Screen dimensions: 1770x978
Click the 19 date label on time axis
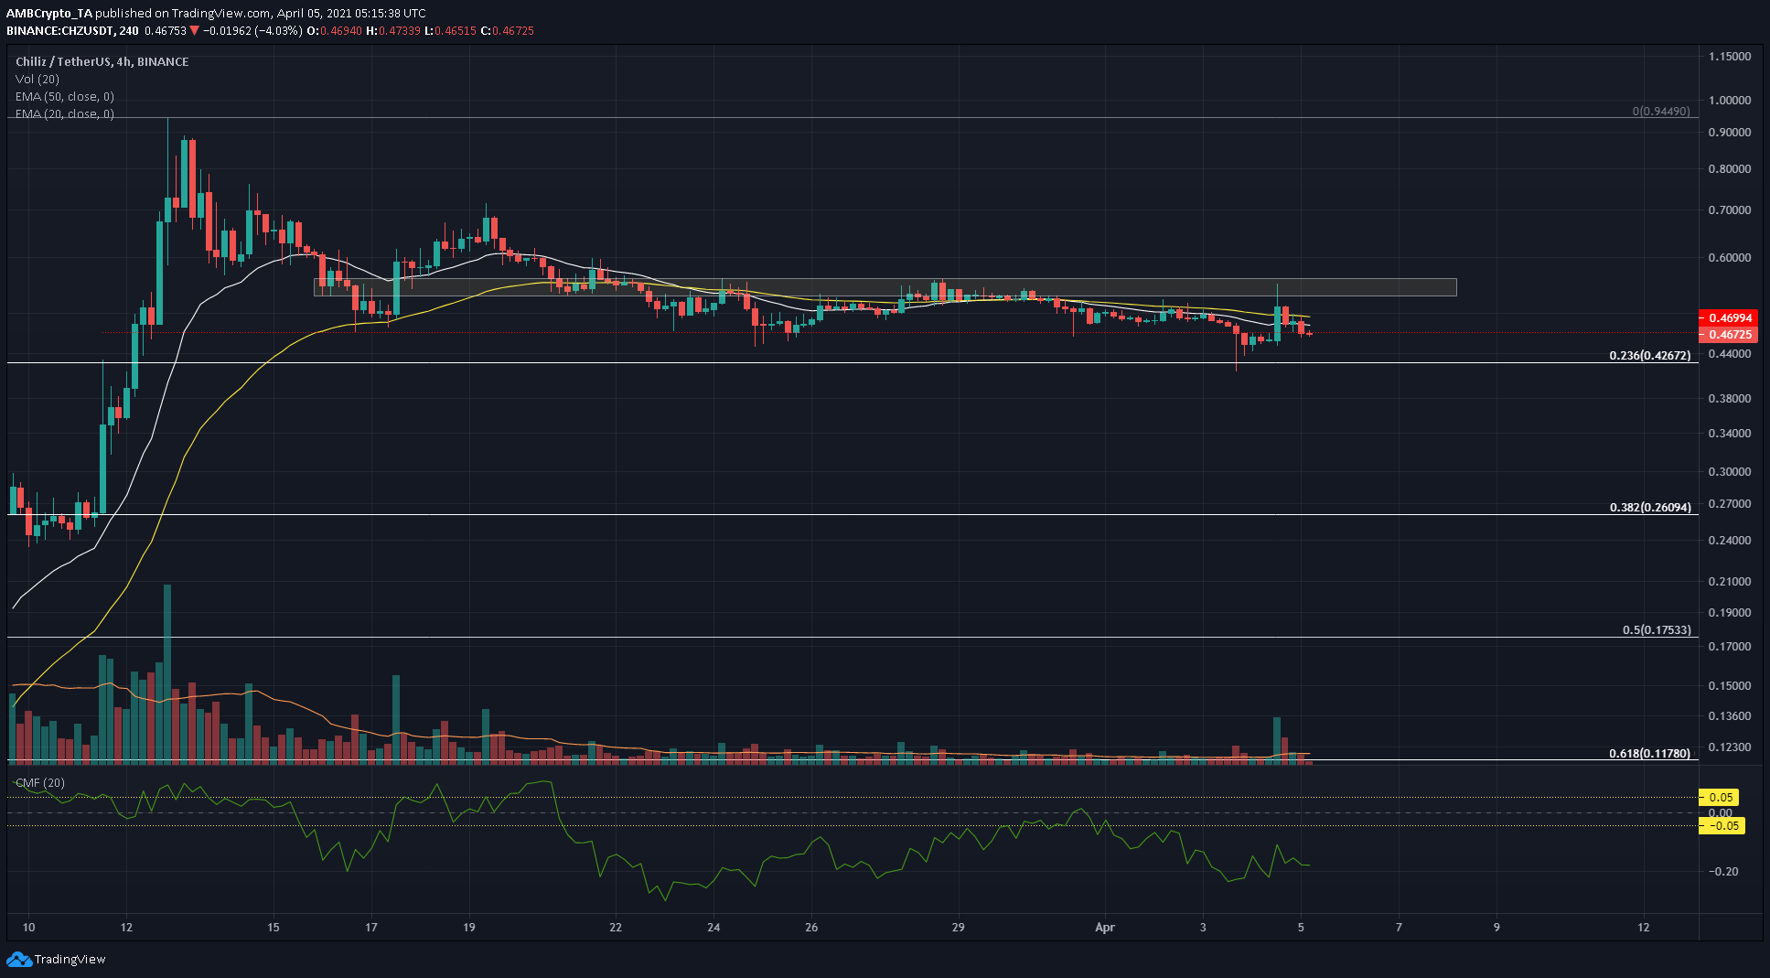[x=468, y=927]
